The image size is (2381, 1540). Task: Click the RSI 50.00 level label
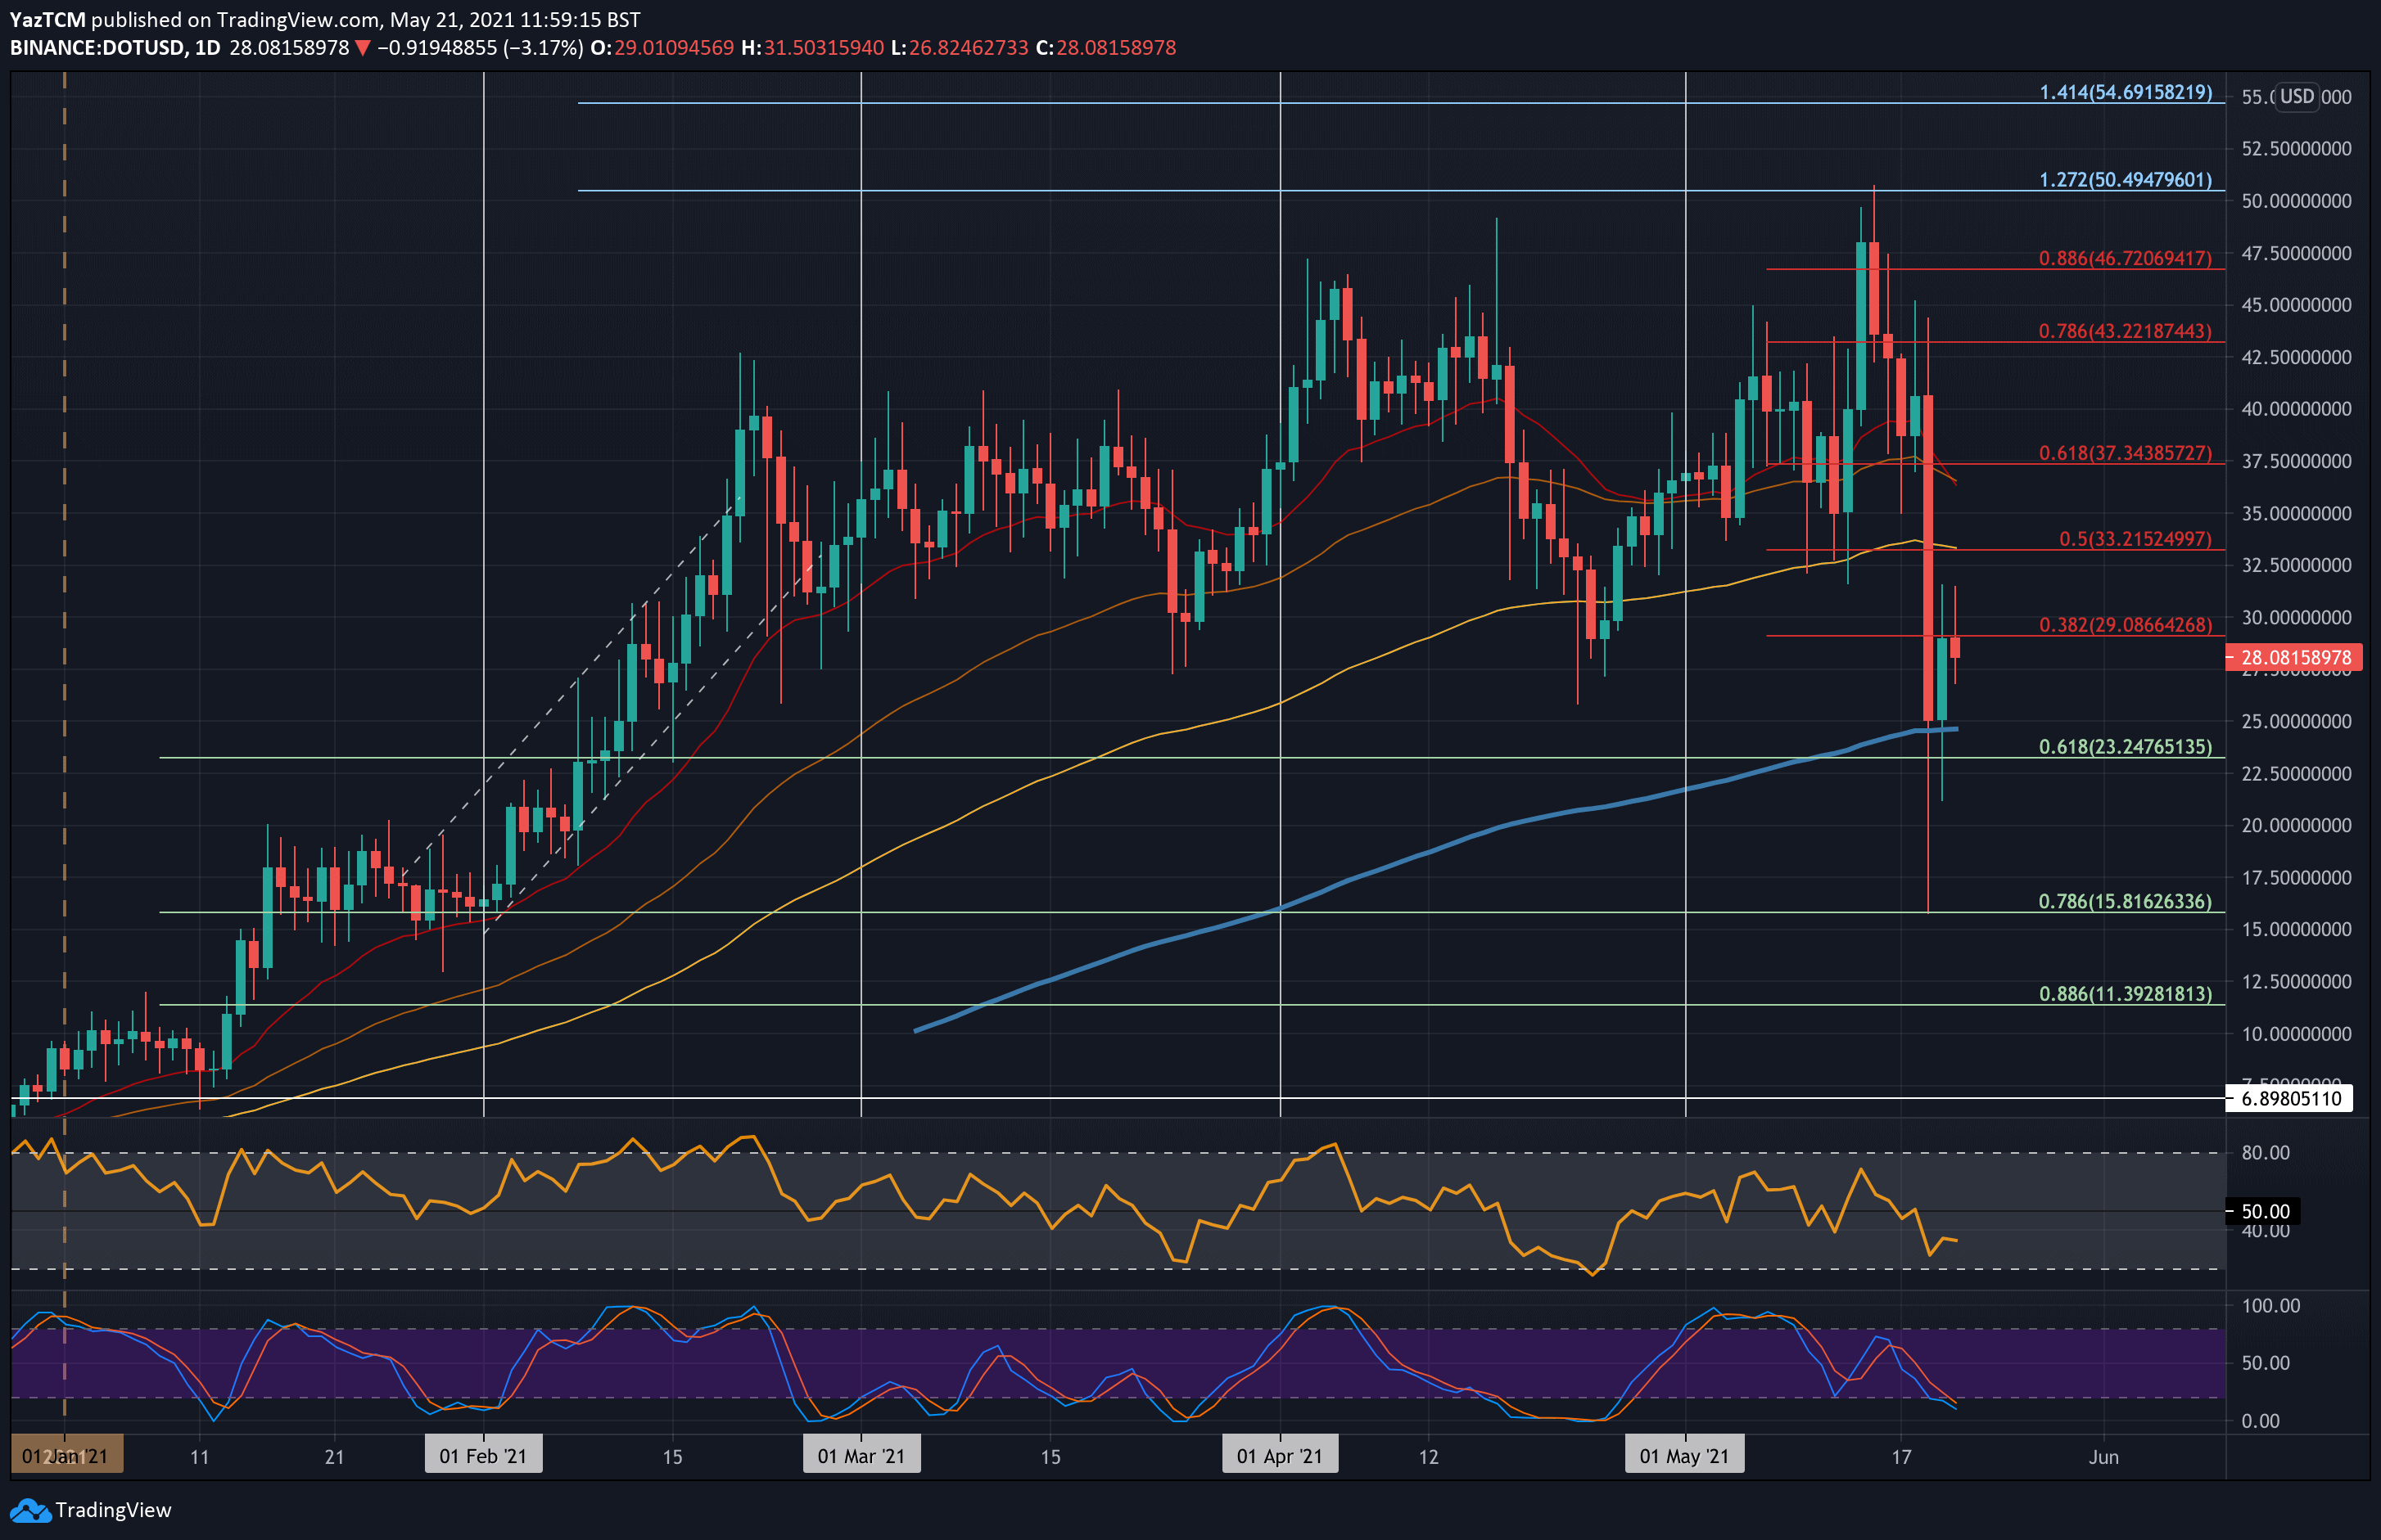pos(2265,1212)
